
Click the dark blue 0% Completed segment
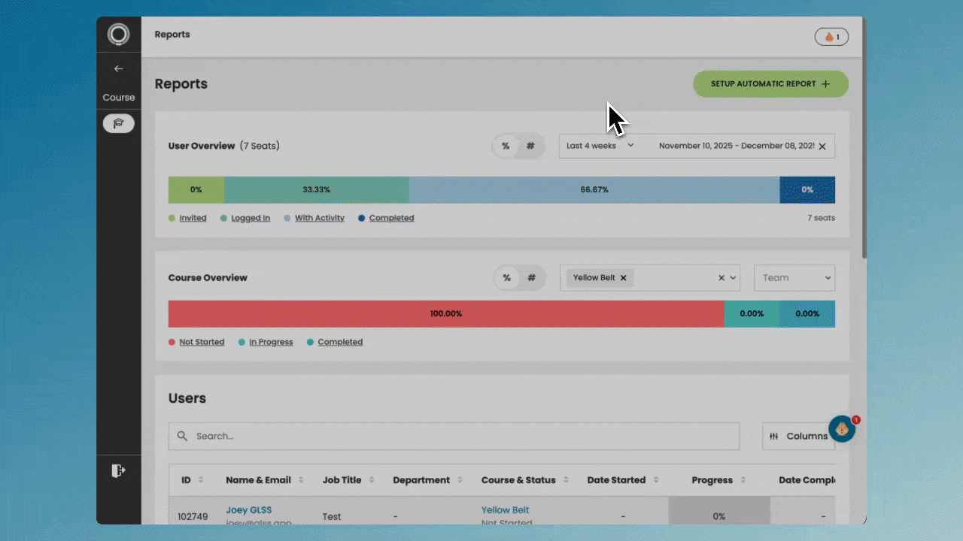[x=807, y=190]
